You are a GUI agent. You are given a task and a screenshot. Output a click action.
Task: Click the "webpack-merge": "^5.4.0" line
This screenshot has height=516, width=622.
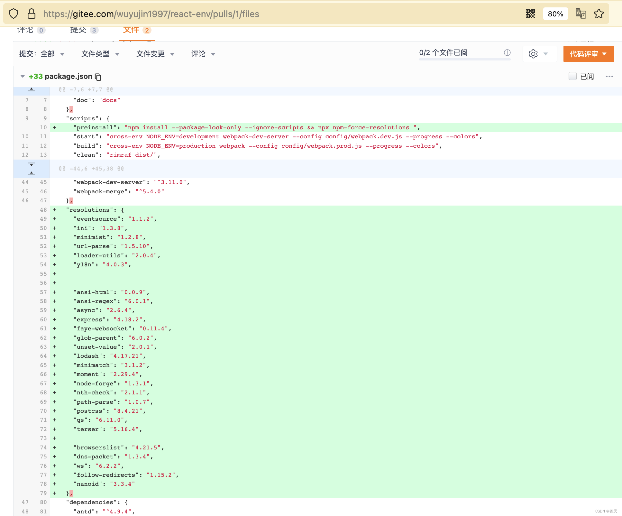coord(119,192)
